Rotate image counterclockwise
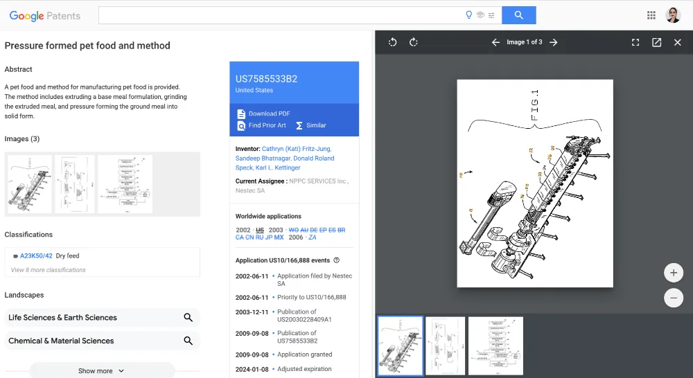This screenshot has width=693, height=378. 392,42
